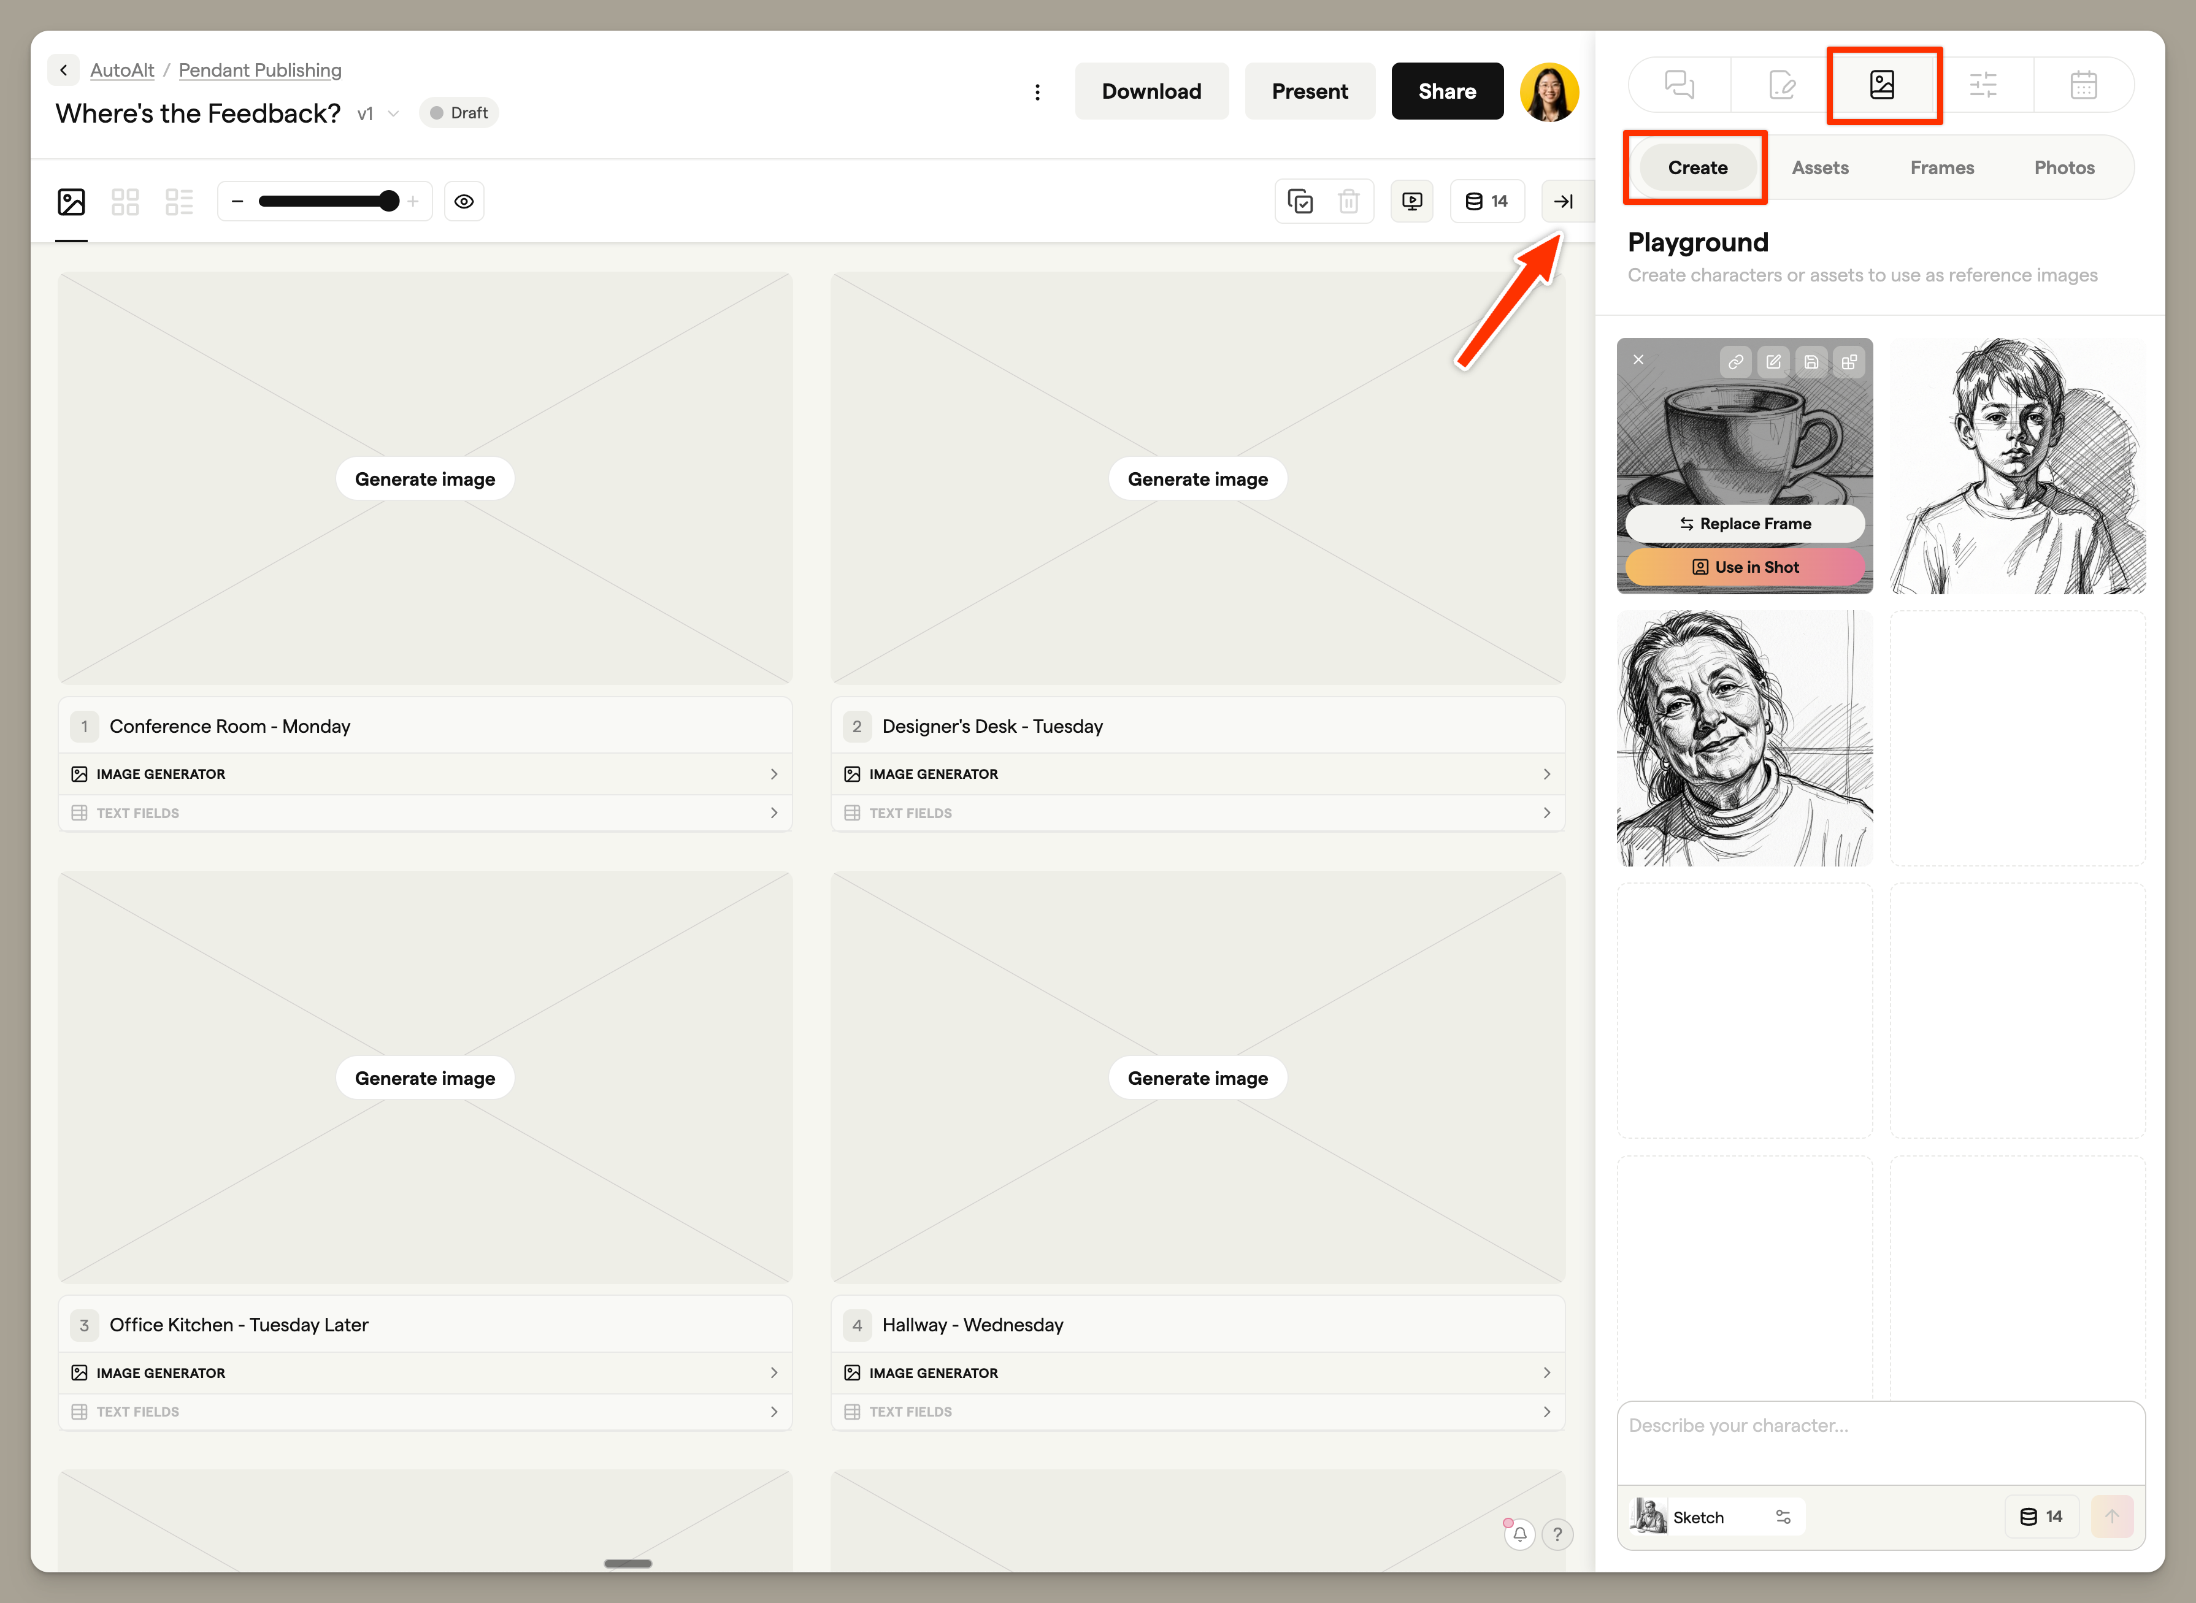The image size is (2196, 1603).
Task: Open the calendar panel icon
Action: point(2083,85)
